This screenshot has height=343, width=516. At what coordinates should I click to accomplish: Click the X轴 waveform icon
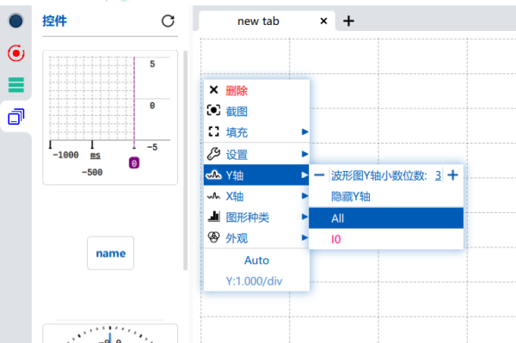[213, 196]
